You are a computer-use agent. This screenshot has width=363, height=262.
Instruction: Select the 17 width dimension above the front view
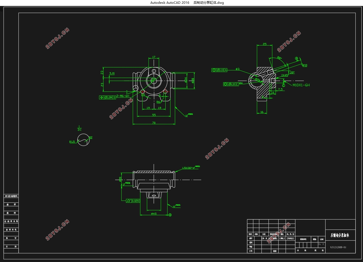tap(154, 57)
